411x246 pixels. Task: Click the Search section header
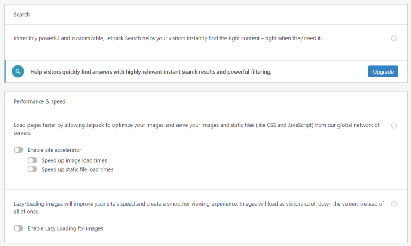point(22,15)
